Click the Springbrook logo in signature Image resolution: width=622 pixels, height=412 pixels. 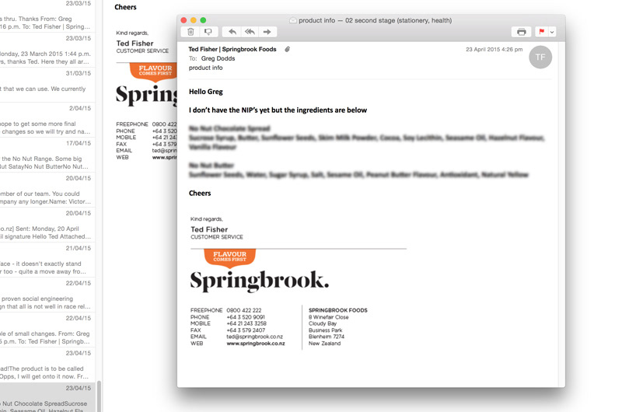(x=260, y=281)
